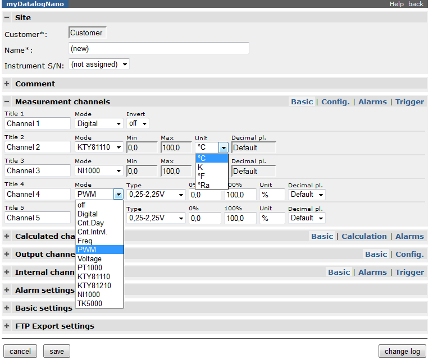Viewport: 433px width, 360px height.
Task: Open Calculated channels Alarms tab
Action: point(409,236)
